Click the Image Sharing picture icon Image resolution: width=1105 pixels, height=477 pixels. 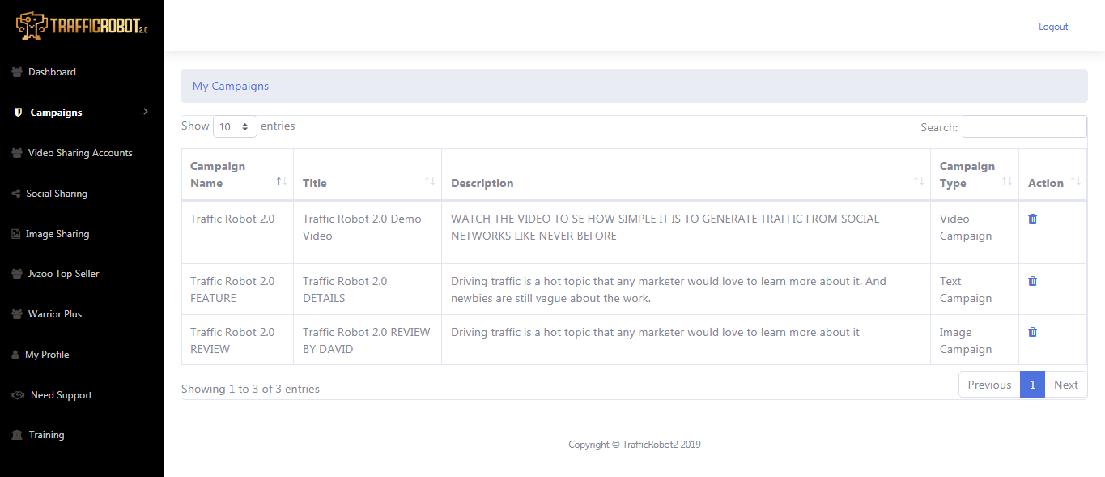click(16, 234)
